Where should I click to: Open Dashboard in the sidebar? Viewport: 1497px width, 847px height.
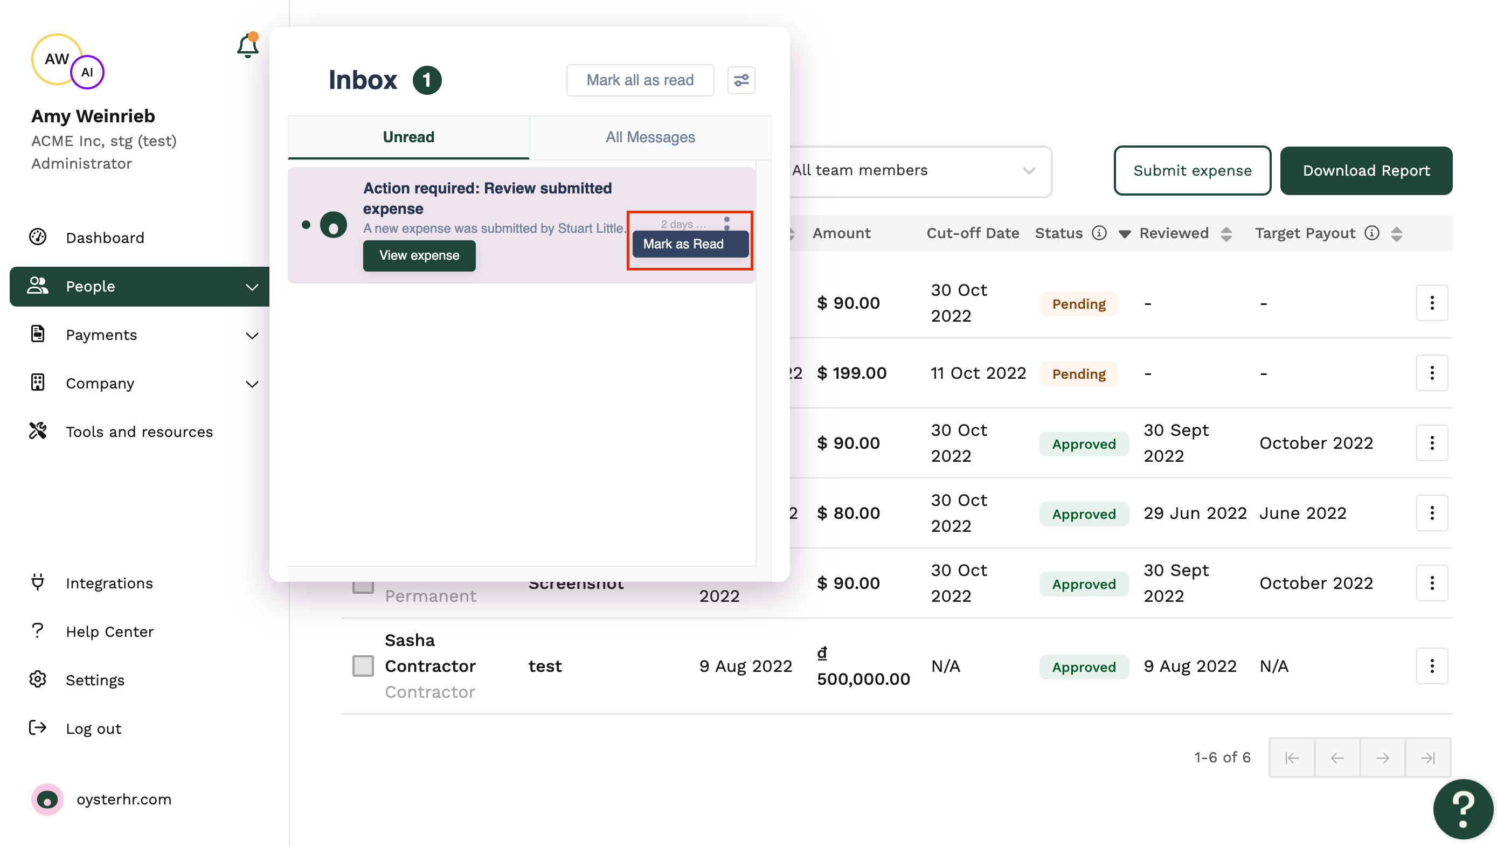(x=105, y=238)
